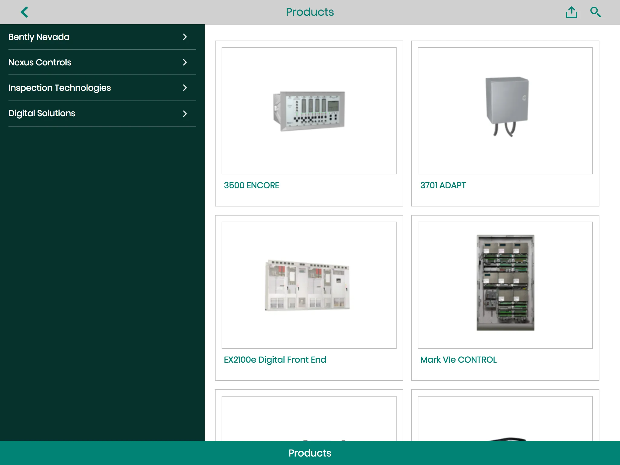Tap the back arrow icon
Viewport: 620px width, 465px height.
25,12
